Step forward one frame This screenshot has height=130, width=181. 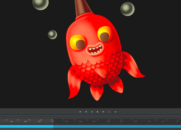[103, 112]
